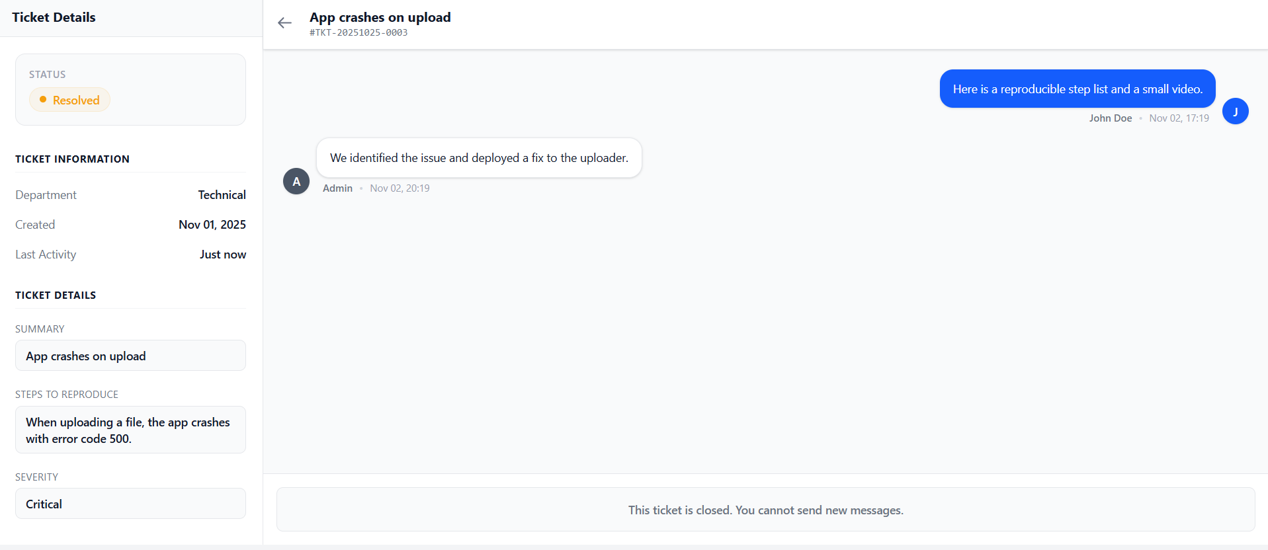Image resolution: width=1268 pixels, height=550 pixels.
Task: Click the John Doe sender name
Action: coord(1110,118)
